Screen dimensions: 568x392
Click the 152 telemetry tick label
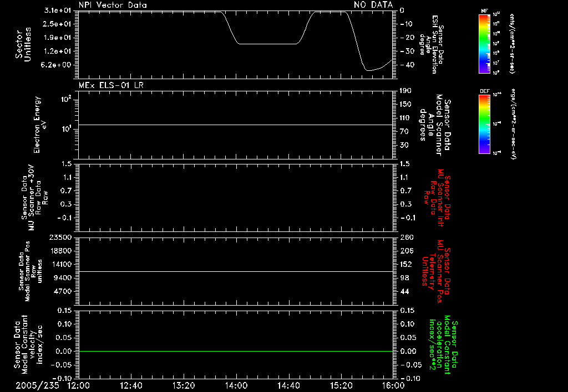405,264
